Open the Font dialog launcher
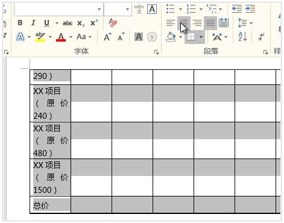The width and height of the screenshot is (284, 223). pyautogui.click(x=156, y=52)
